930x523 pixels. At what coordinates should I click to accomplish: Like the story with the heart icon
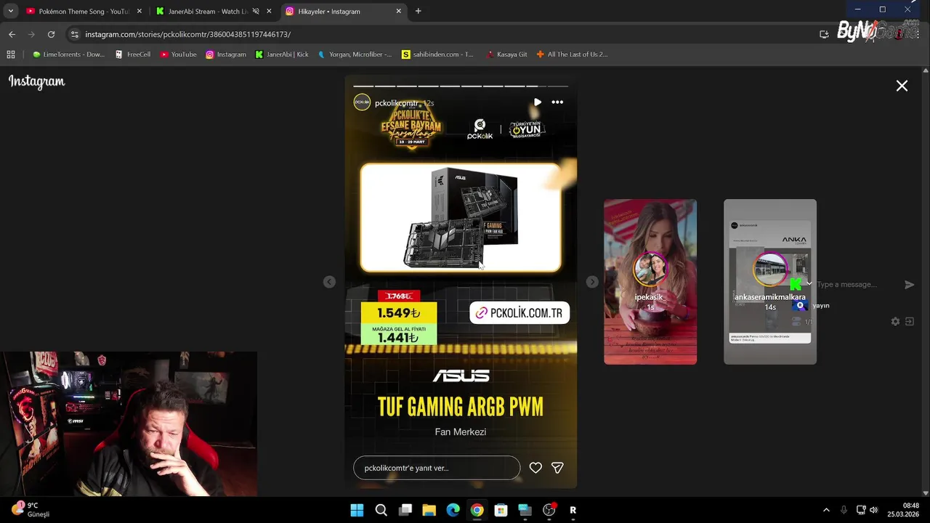point(535,468)
